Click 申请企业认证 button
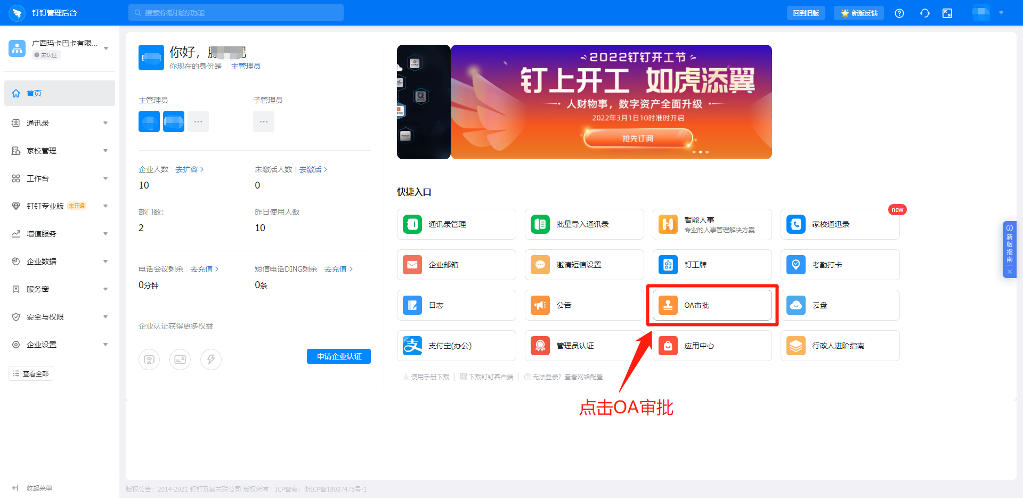The width and height of the screenshot is (1023, 498). [339, 356]
